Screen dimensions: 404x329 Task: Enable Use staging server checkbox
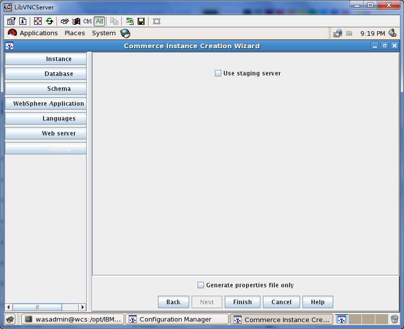coord(218,73)
